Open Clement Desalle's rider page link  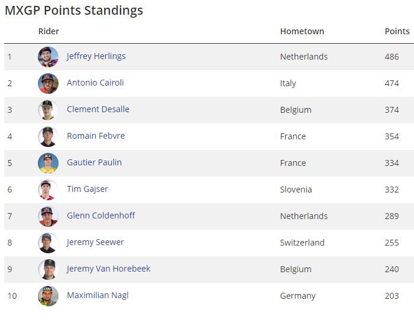pyautogui.click(x=98, y=109)
